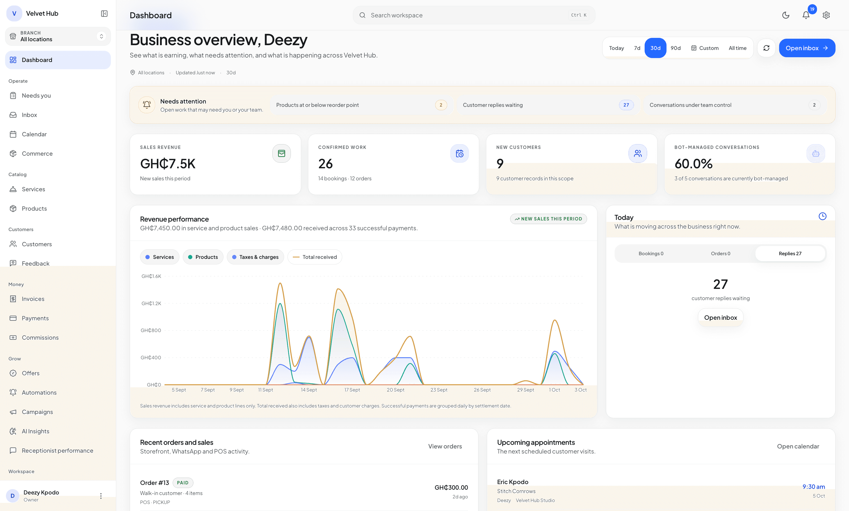Open Needs you in sidebar
The image size is (849, 511).
[58, 95]
